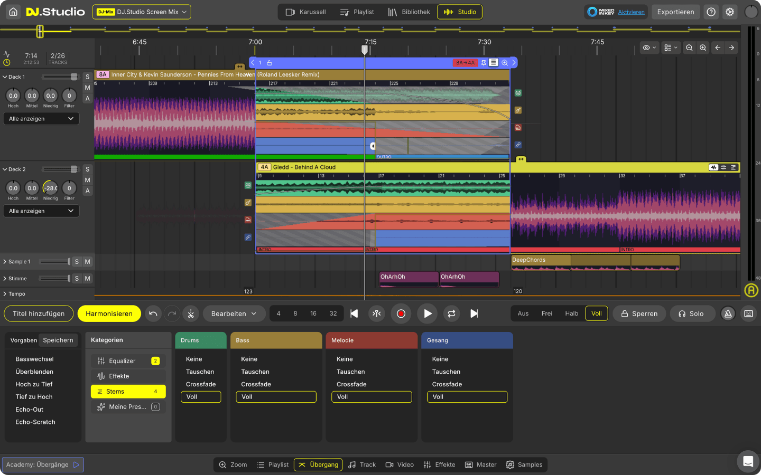Set snap mode to Halb
The image size is (761, 475).
pos(572,313)
